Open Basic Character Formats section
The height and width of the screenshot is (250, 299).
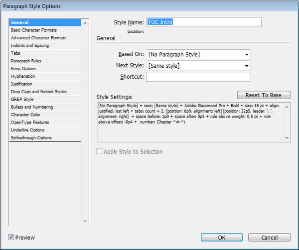[45, 30]
